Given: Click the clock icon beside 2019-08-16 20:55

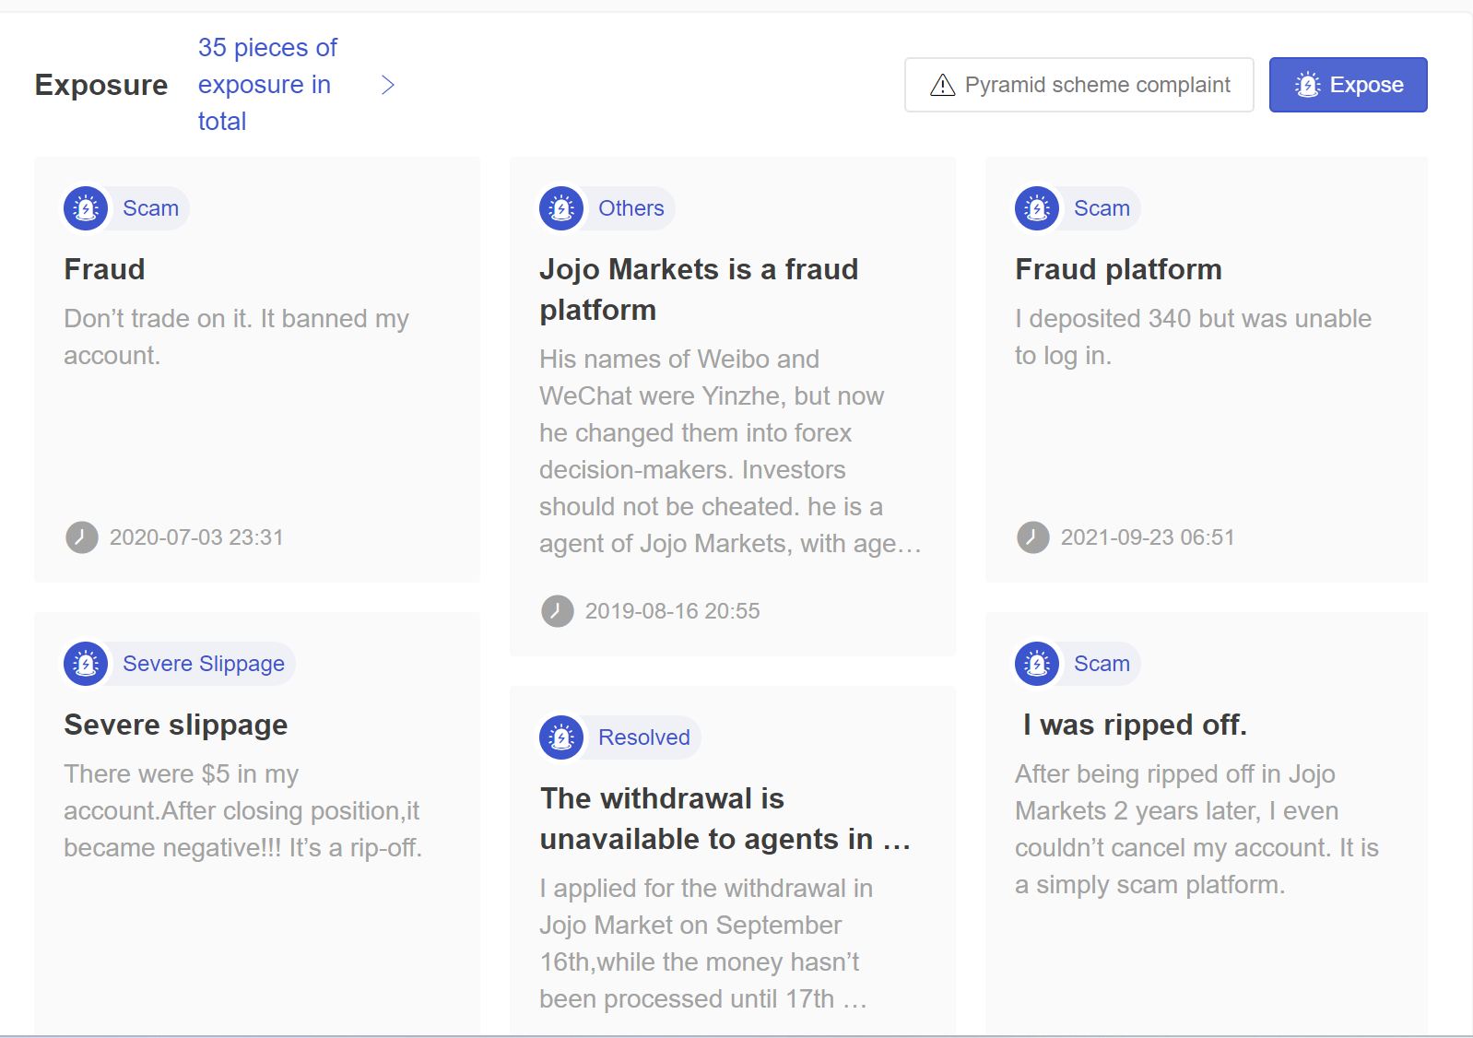Looking at the screenshot, I should (x=558, y=611).
